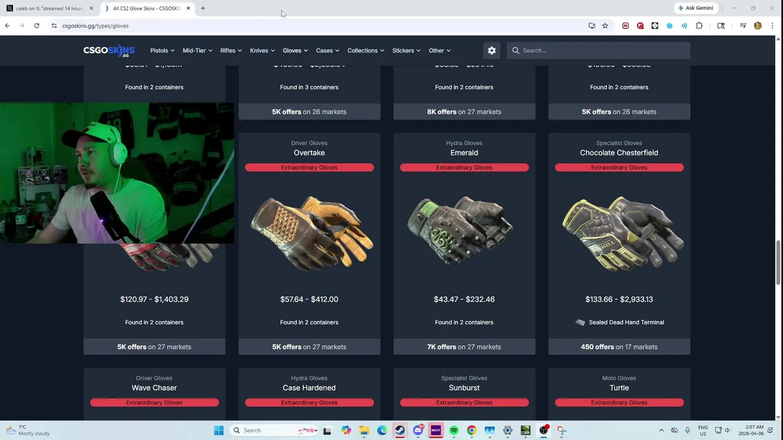The height and width of the screenshot is (440, 783).
Task: Show hidden system tray icons chevron
Action: [661, 430]
